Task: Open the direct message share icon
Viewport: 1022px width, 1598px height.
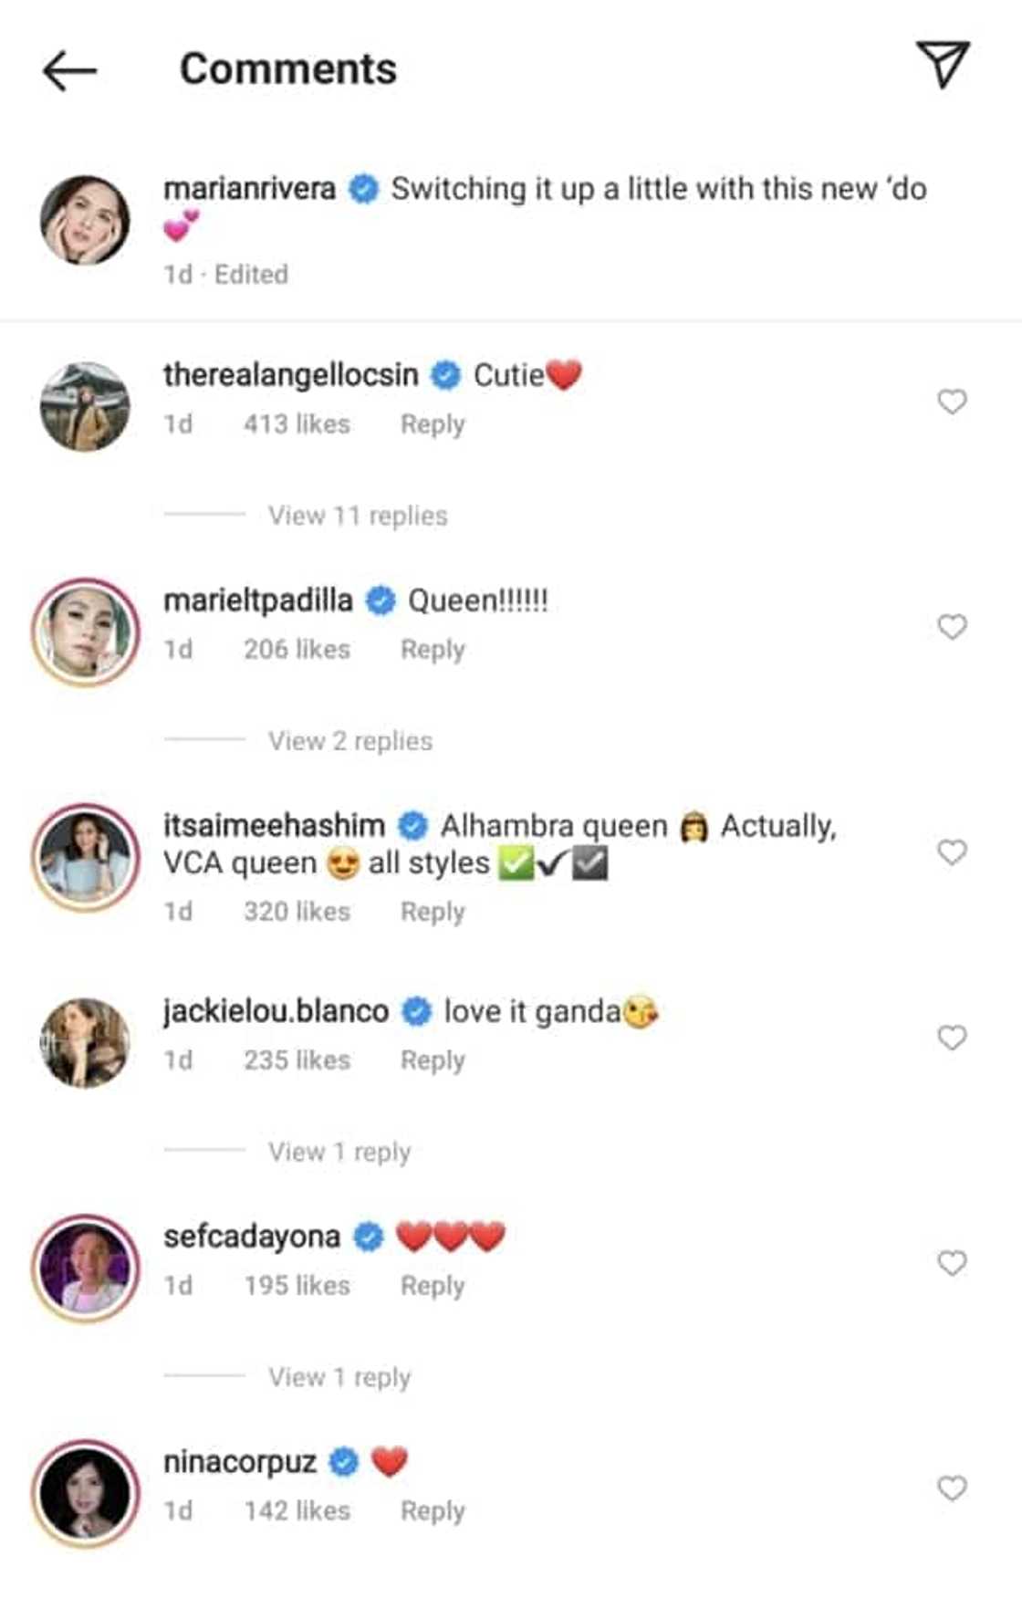Action: tap(943, 64)
